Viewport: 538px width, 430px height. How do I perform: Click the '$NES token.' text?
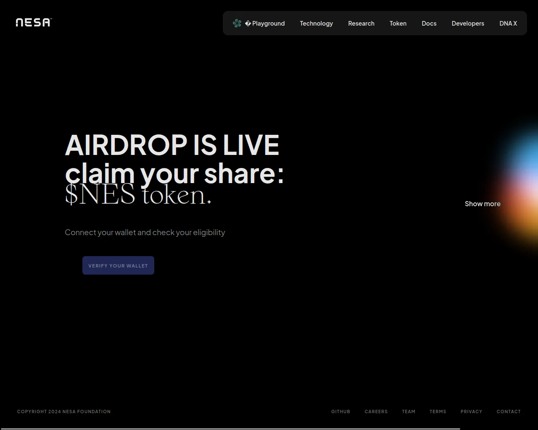pyautogui.click(x=138, y=195)
